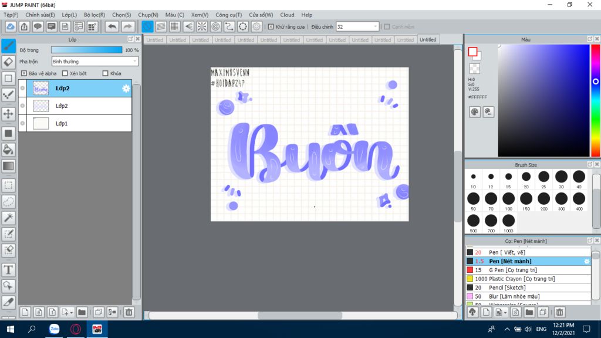Select the Pen [ Viết, vẽ] brush

tap(528, 252)
